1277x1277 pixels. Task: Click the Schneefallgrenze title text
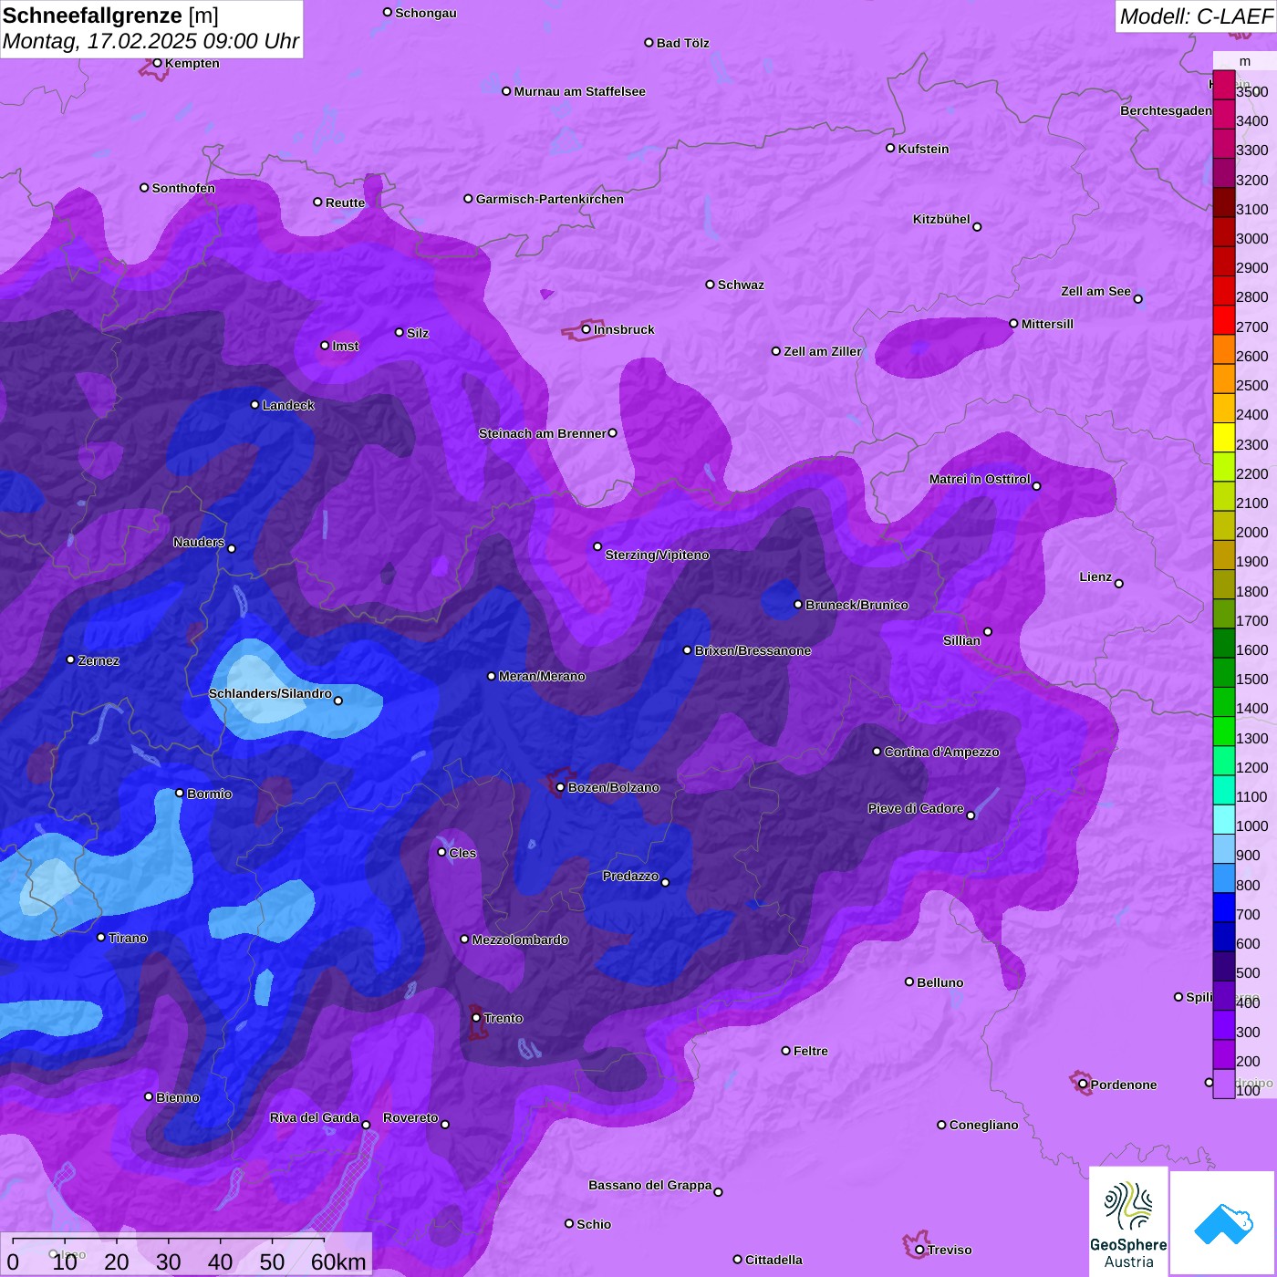pyautogui.click(x=93, y=16)
